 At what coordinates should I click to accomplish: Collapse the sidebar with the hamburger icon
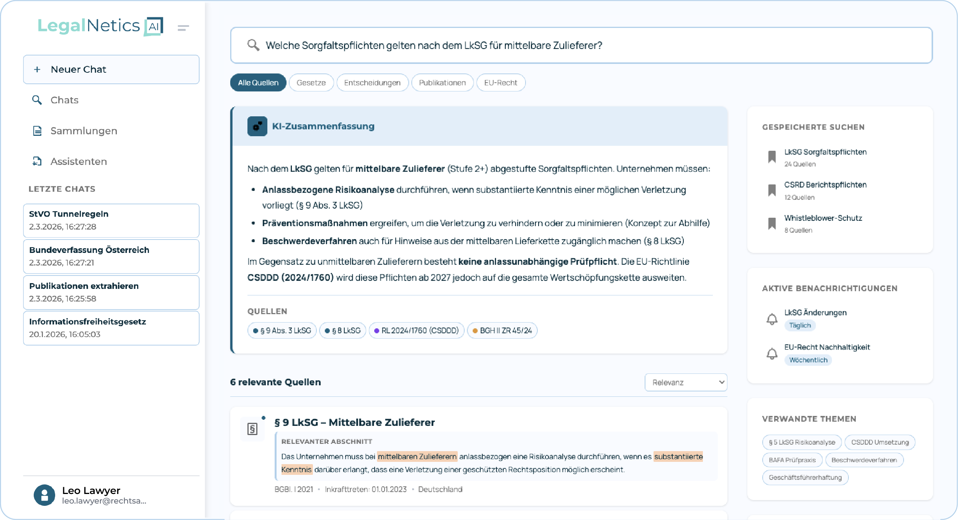coord(183,27)
